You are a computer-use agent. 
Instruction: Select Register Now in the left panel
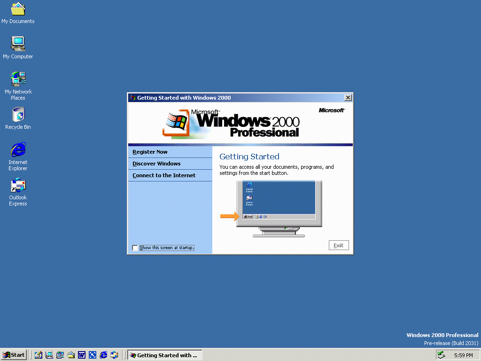click(150, 152)
